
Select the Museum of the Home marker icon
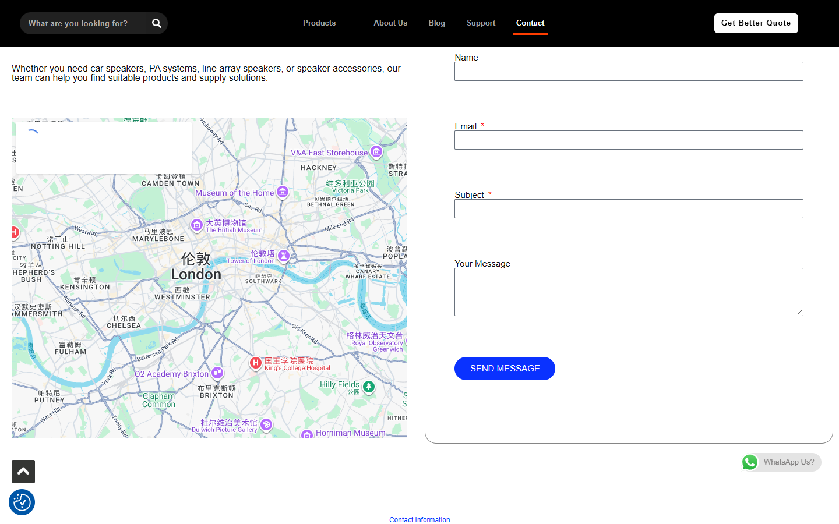click(x=283, y=192)
